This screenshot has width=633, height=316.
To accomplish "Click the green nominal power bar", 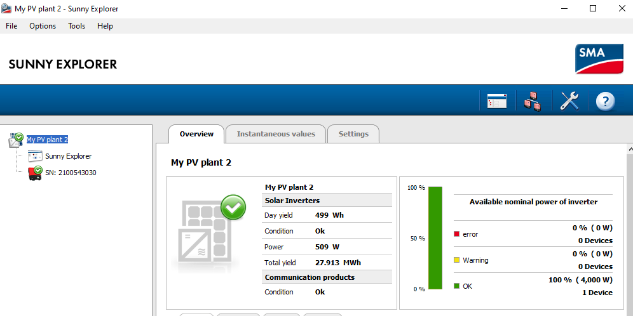I will pyautogui.click(x=435, y=238).
